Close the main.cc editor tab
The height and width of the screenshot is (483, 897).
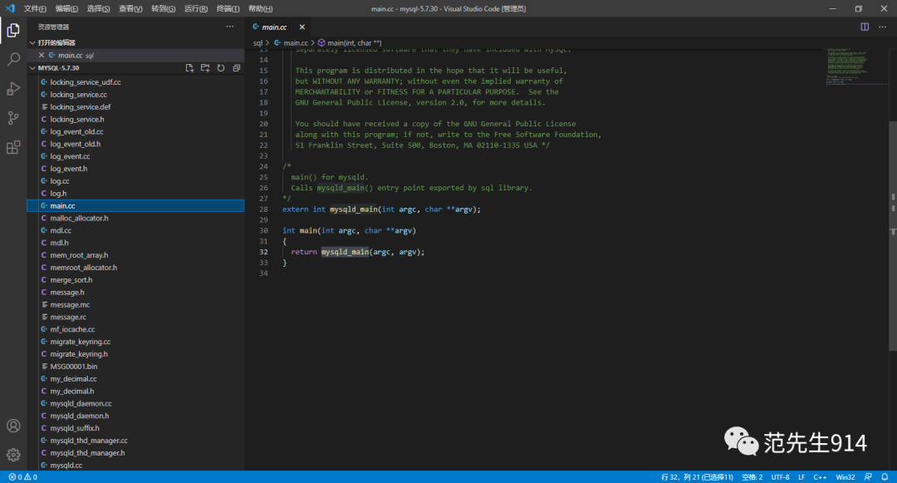point(302,27)
